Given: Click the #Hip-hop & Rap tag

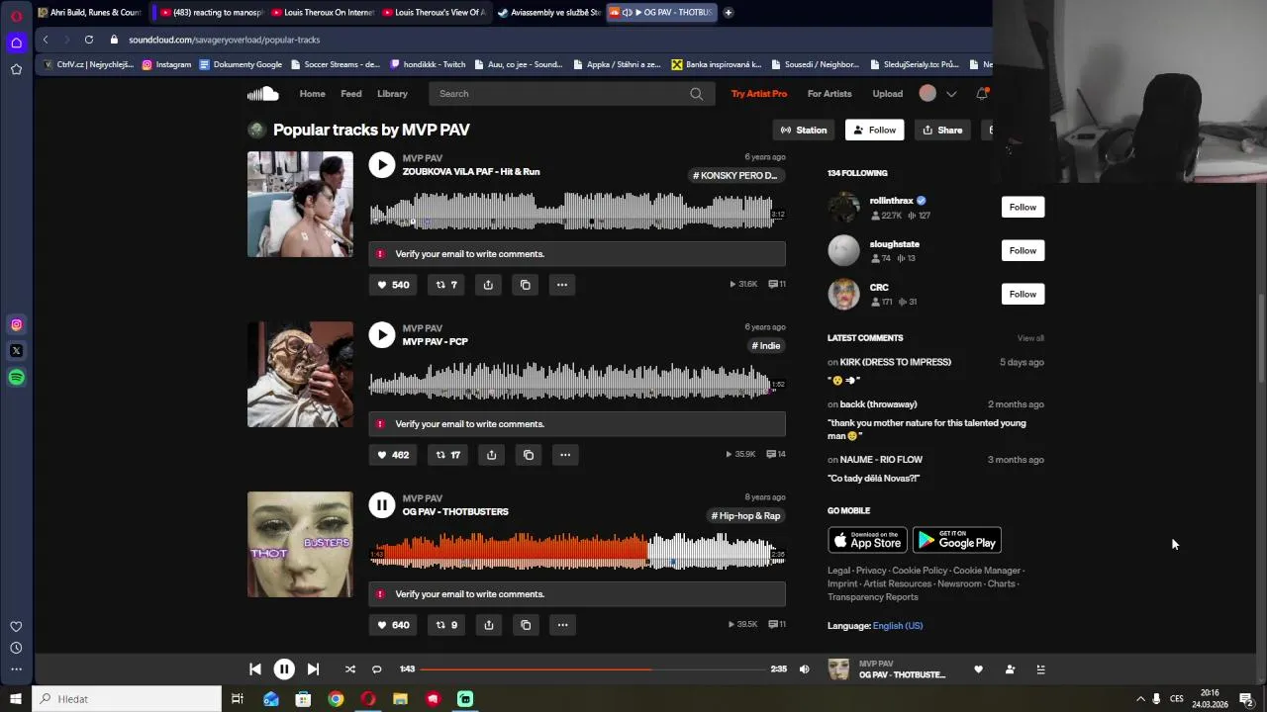Looking at the screenshot, I should pyautogui.click(x=746, y=515).
